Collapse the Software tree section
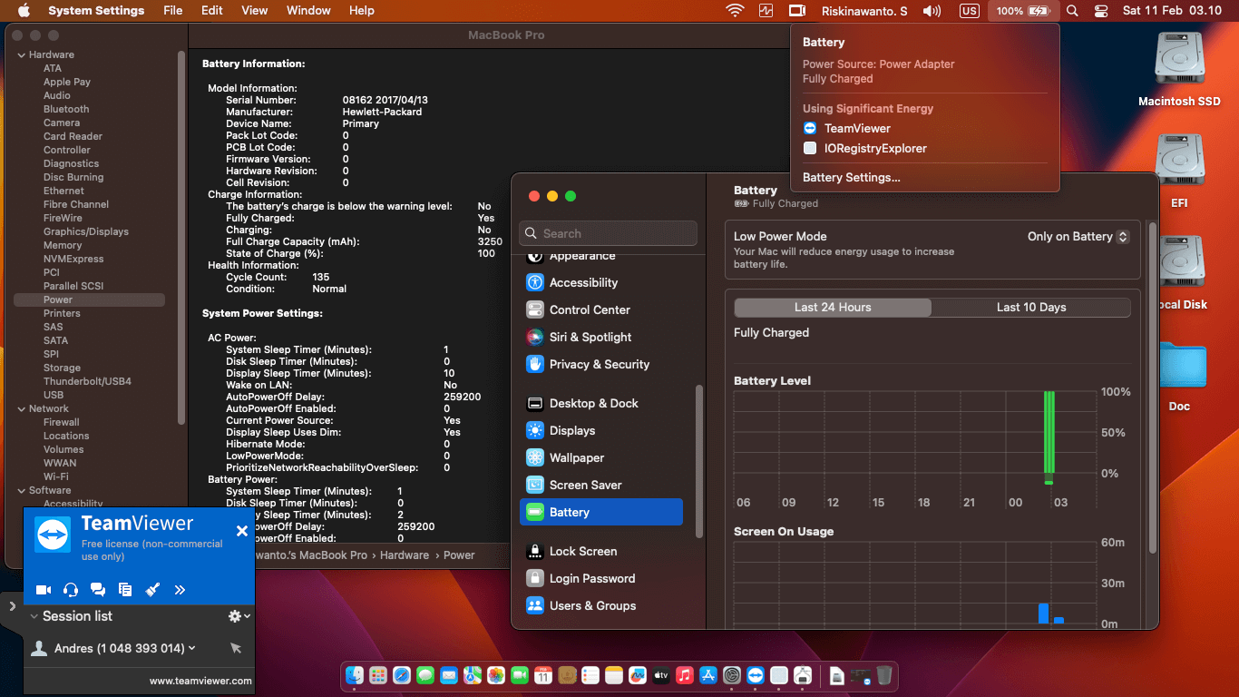Viewport: 1239px width, 697px height. coord(21,490)
